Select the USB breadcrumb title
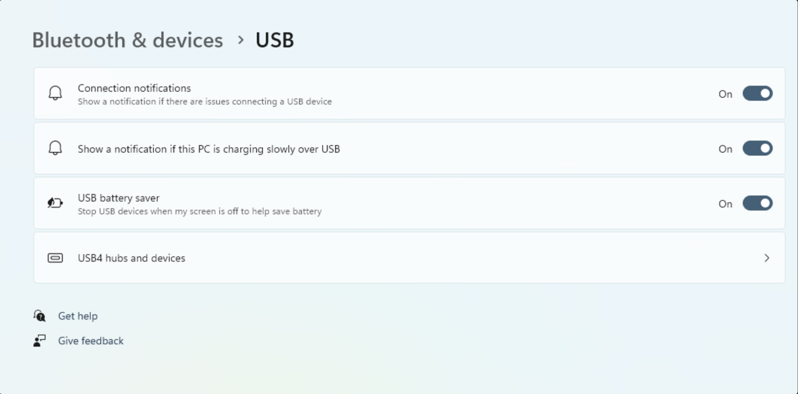The width and height of the screenshot is (798, 394). point(275,40)
